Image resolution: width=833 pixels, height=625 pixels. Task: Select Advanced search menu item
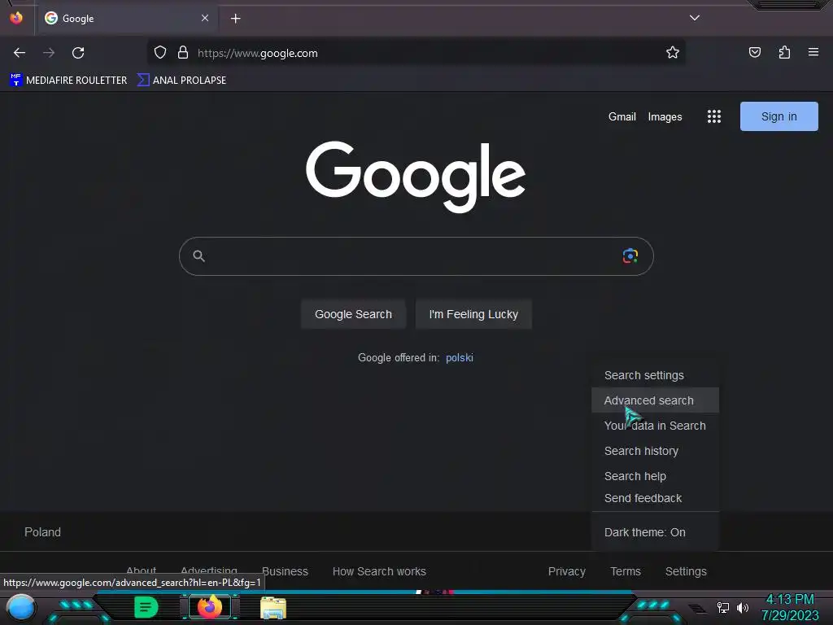point(655,400)
